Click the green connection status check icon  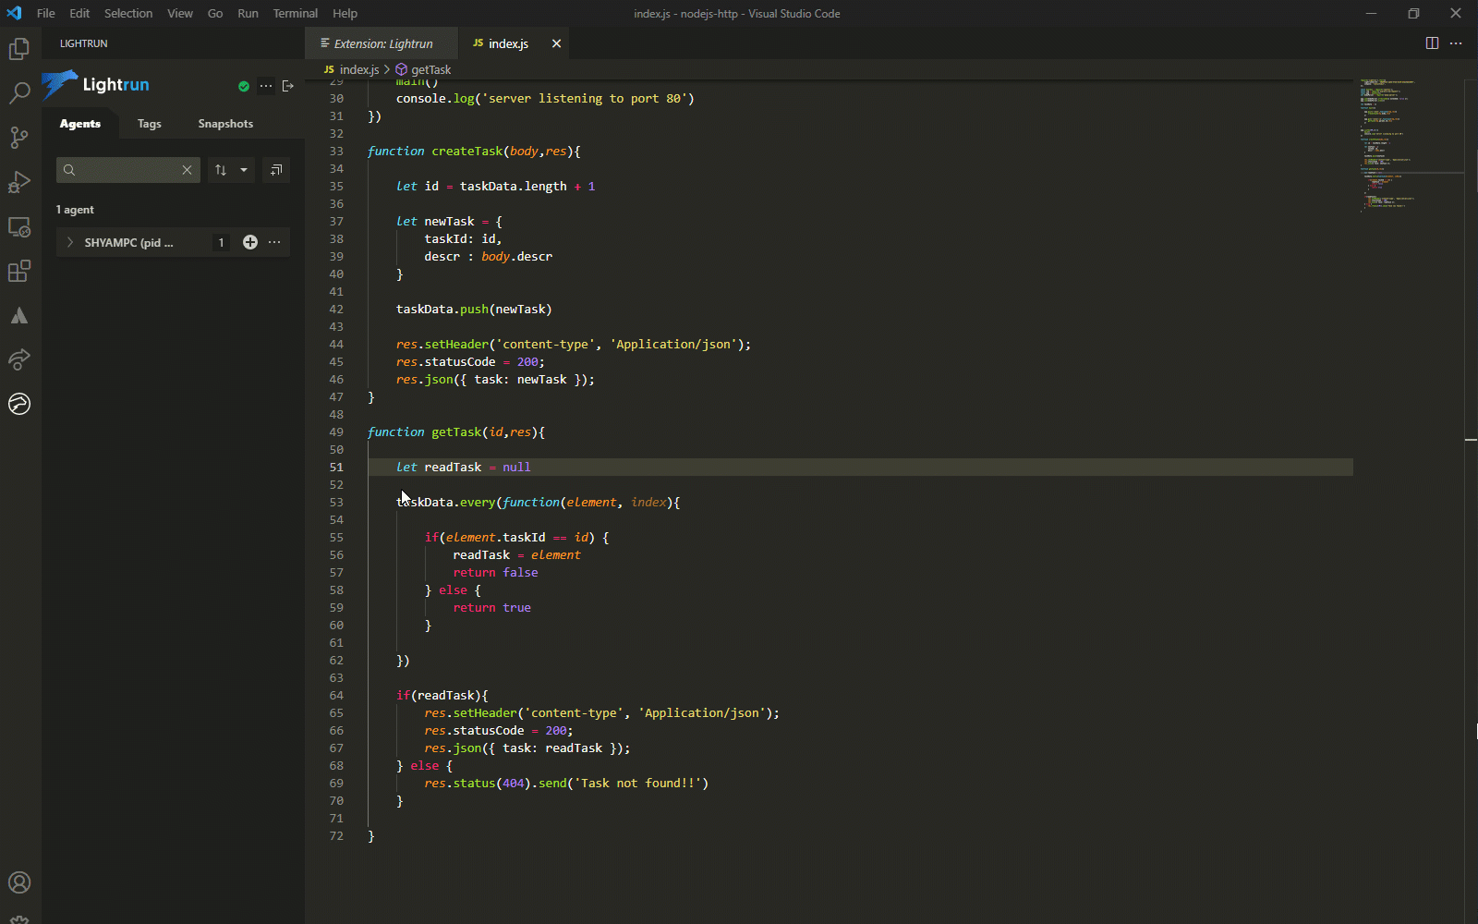click(x=244, y=86)
